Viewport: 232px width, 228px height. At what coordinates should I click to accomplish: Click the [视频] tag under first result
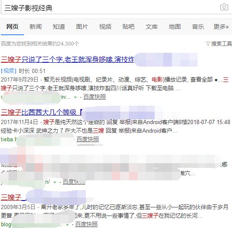(x=9, y=71)
